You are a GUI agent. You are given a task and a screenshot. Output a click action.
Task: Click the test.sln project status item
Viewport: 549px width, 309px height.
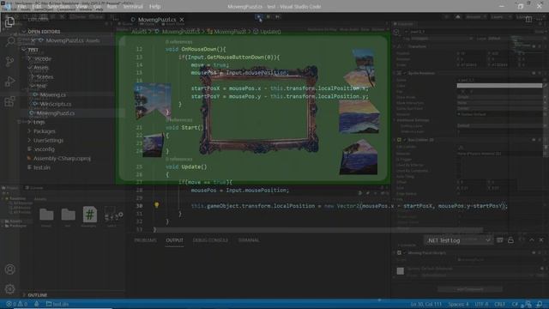[57, 304]
